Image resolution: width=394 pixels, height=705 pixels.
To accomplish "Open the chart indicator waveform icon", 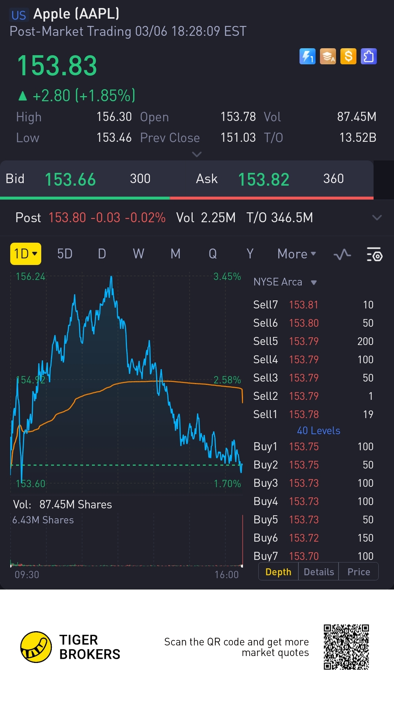I will (x=342, y=254).
